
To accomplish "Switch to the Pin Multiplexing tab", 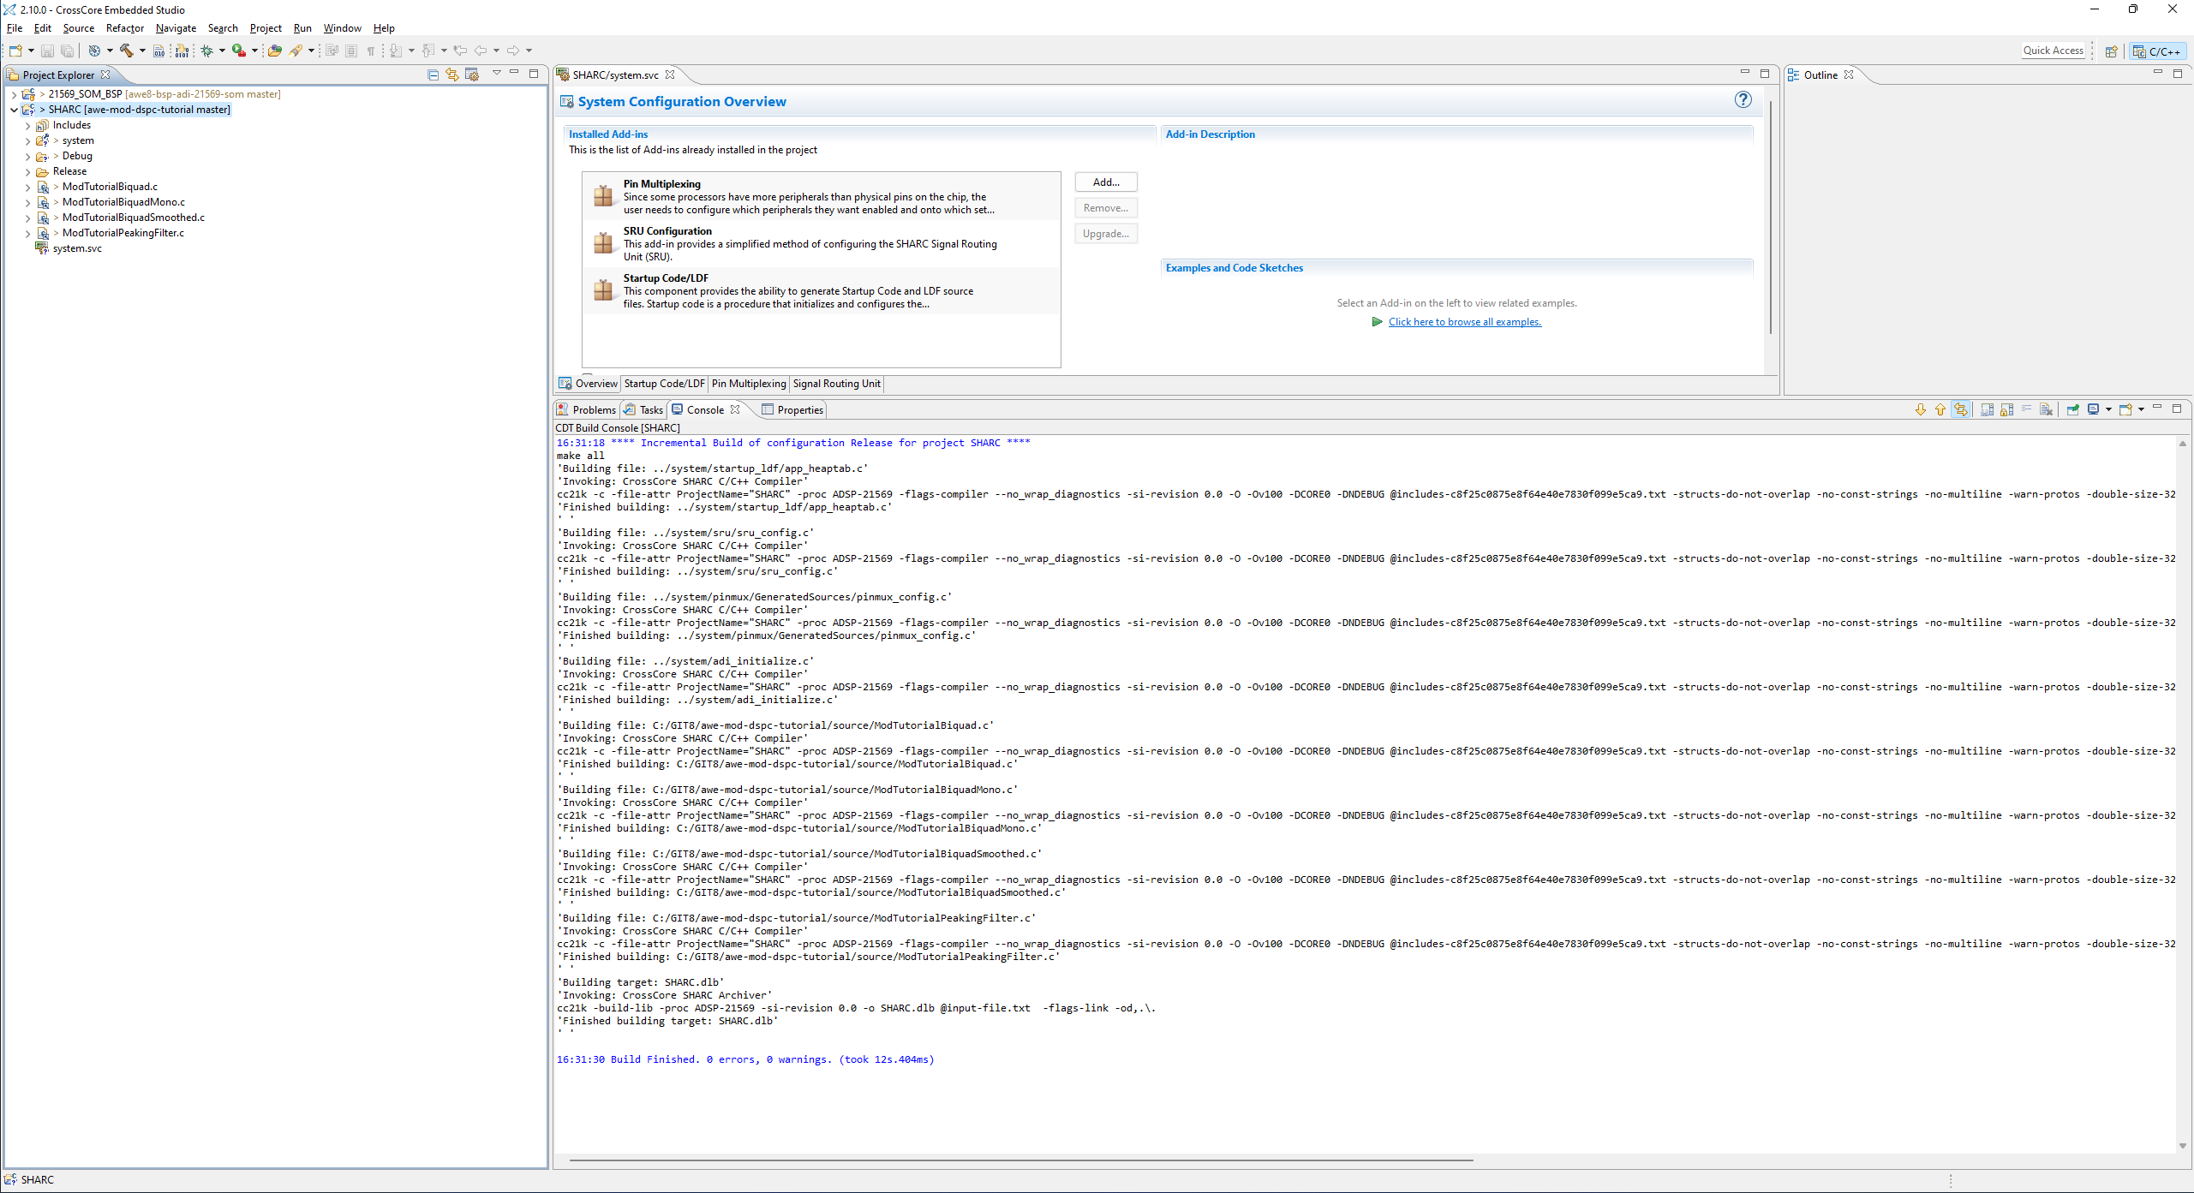I will (748, 384).
